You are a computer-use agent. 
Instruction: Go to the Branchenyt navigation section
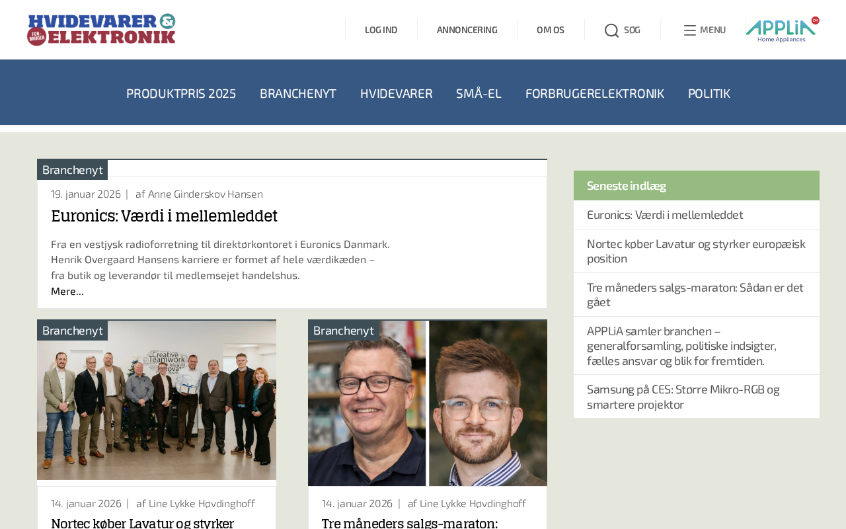tap(298, 93)
